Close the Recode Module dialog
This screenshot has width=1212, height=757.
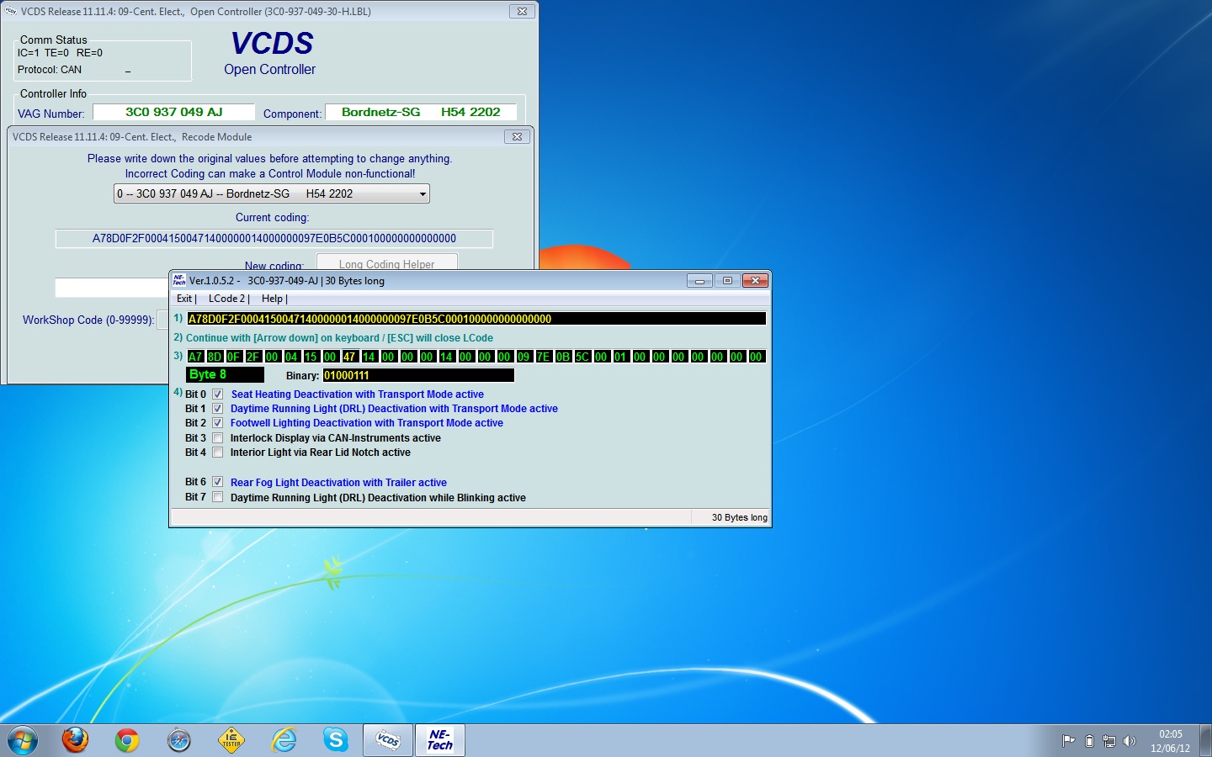[517, 136]
